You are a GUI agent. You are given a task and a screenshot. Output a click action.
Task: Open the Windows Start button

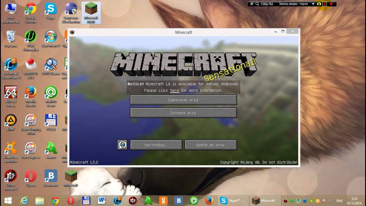pos(8,200)
